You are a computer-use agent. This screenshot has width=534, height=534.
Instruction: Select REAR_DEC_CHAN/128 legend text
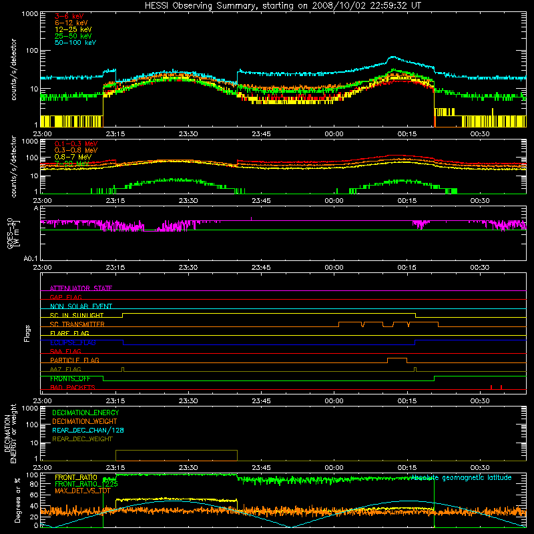click(x=88, y=430)
